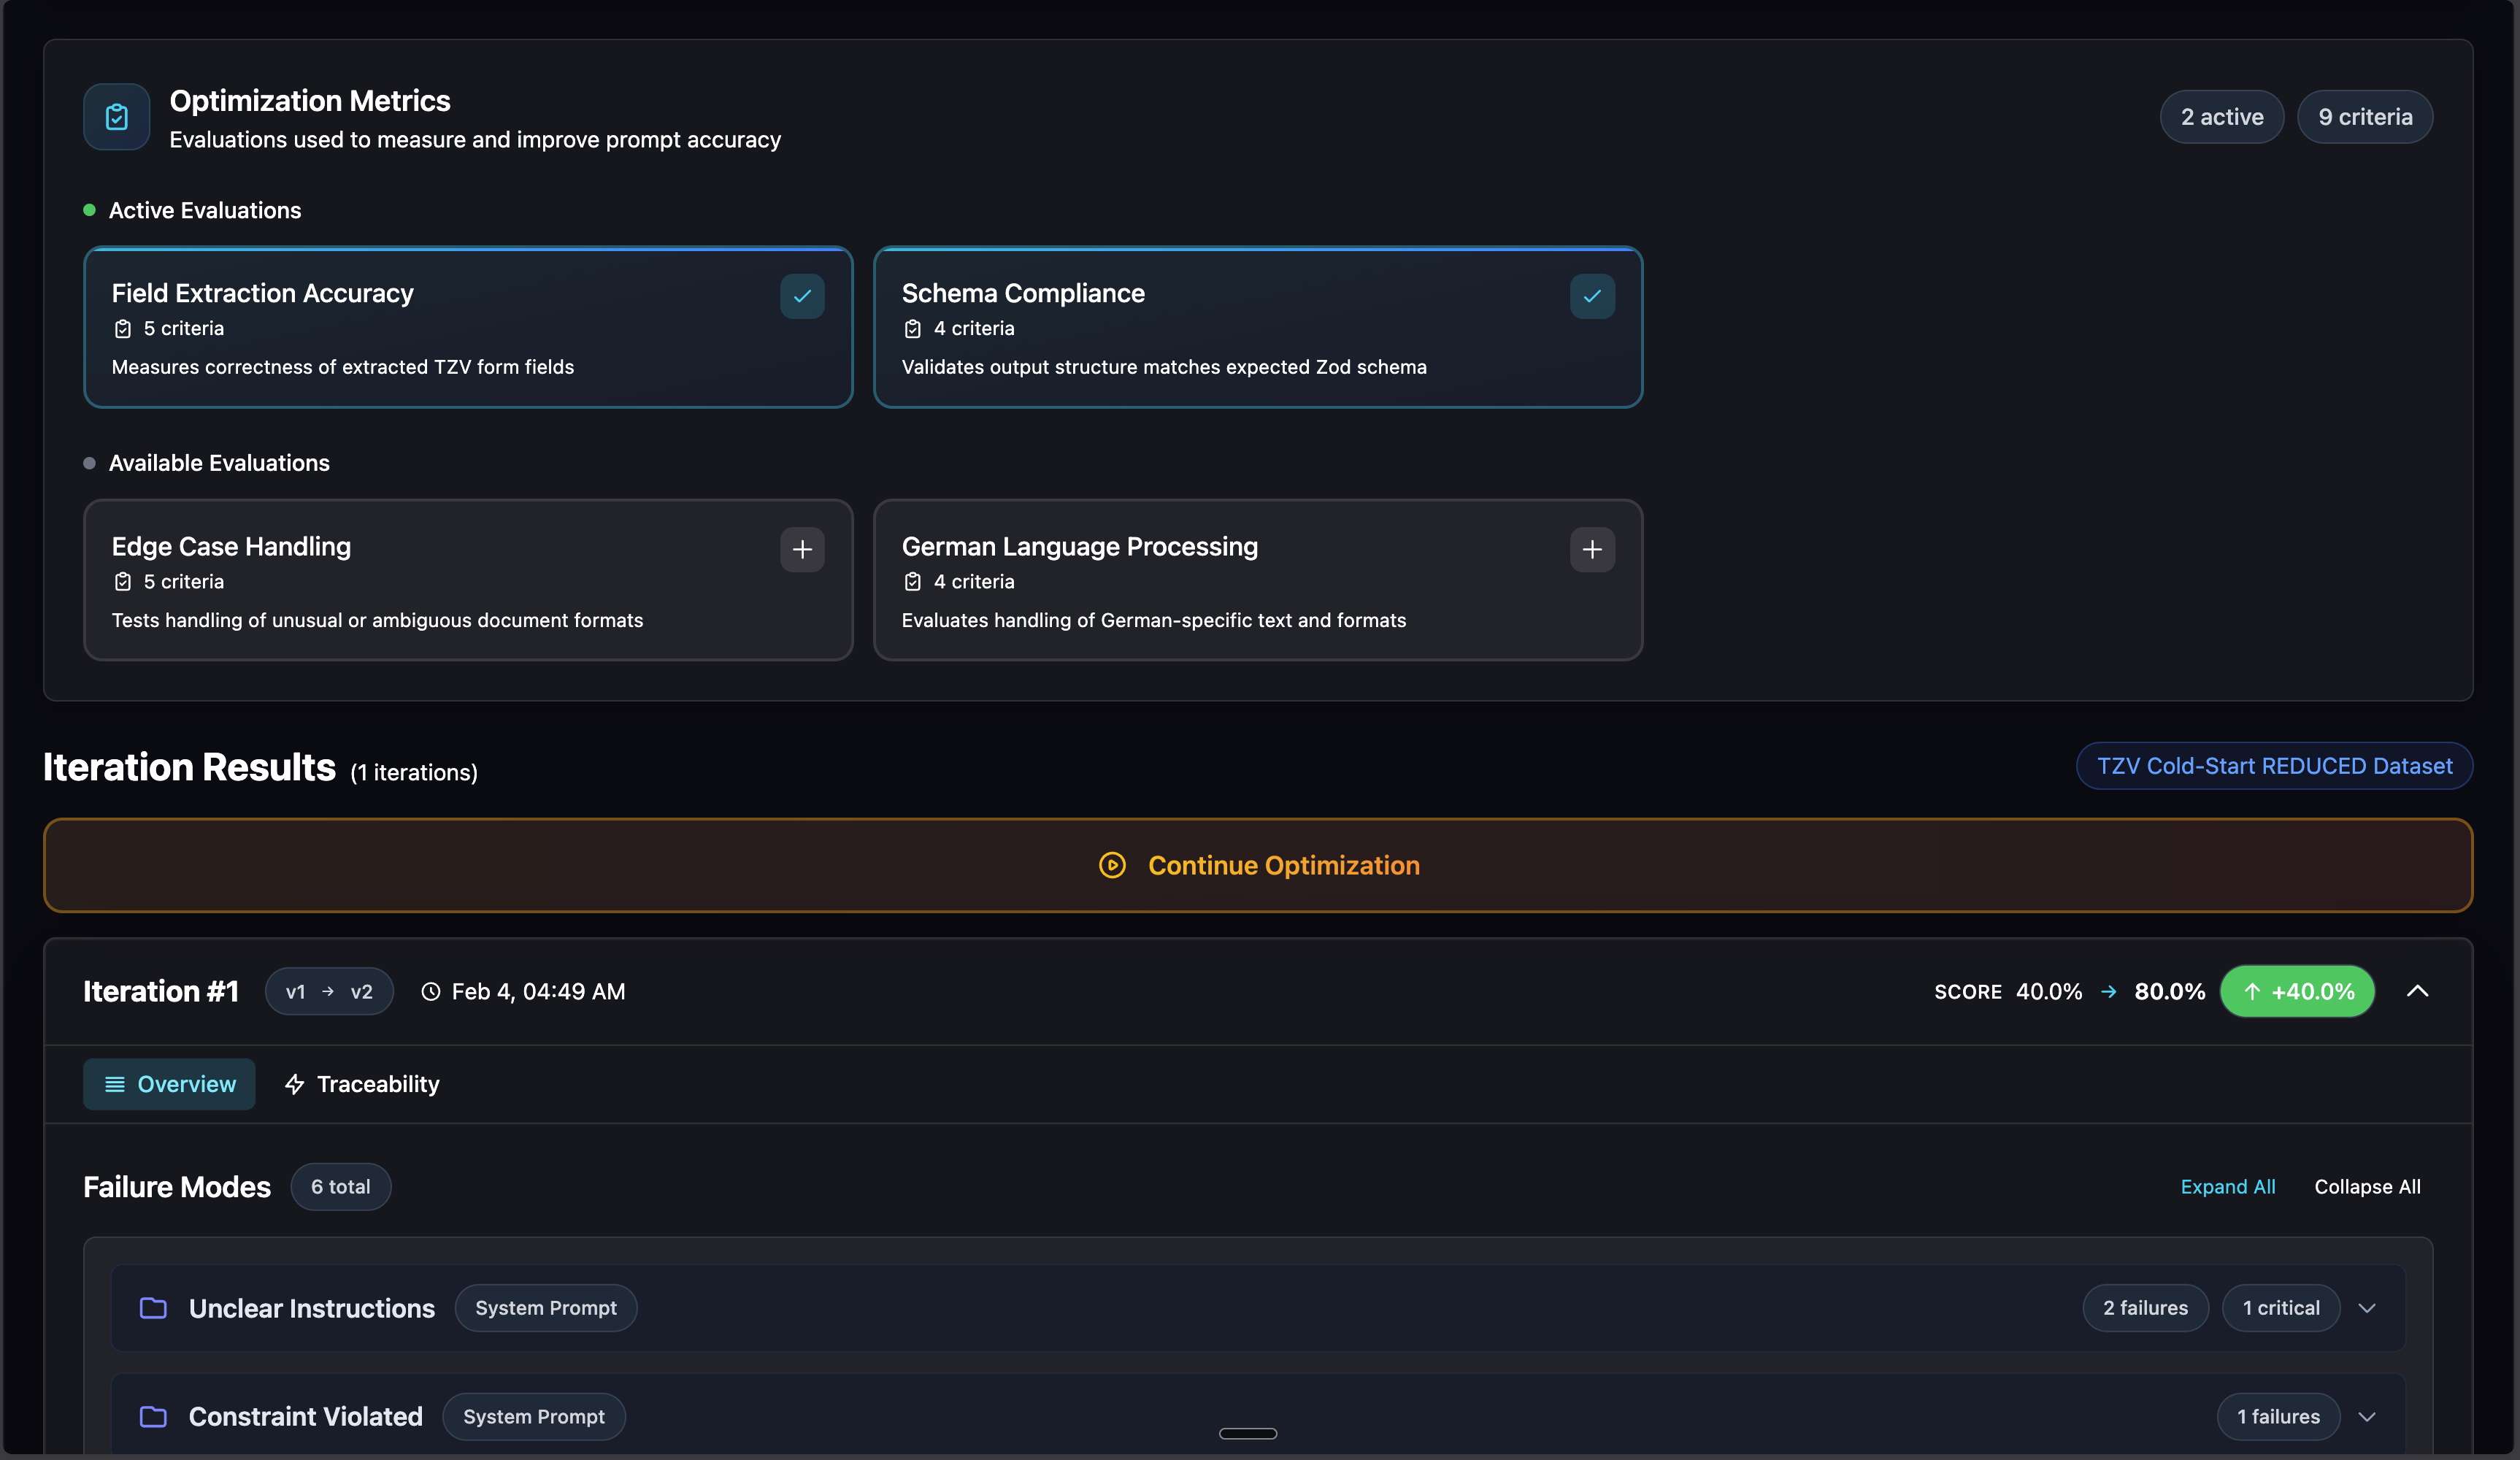Click the v1 to v2 version pill
The width and height of the screenshot is (2520, 1460).
[x=329, y=991]
